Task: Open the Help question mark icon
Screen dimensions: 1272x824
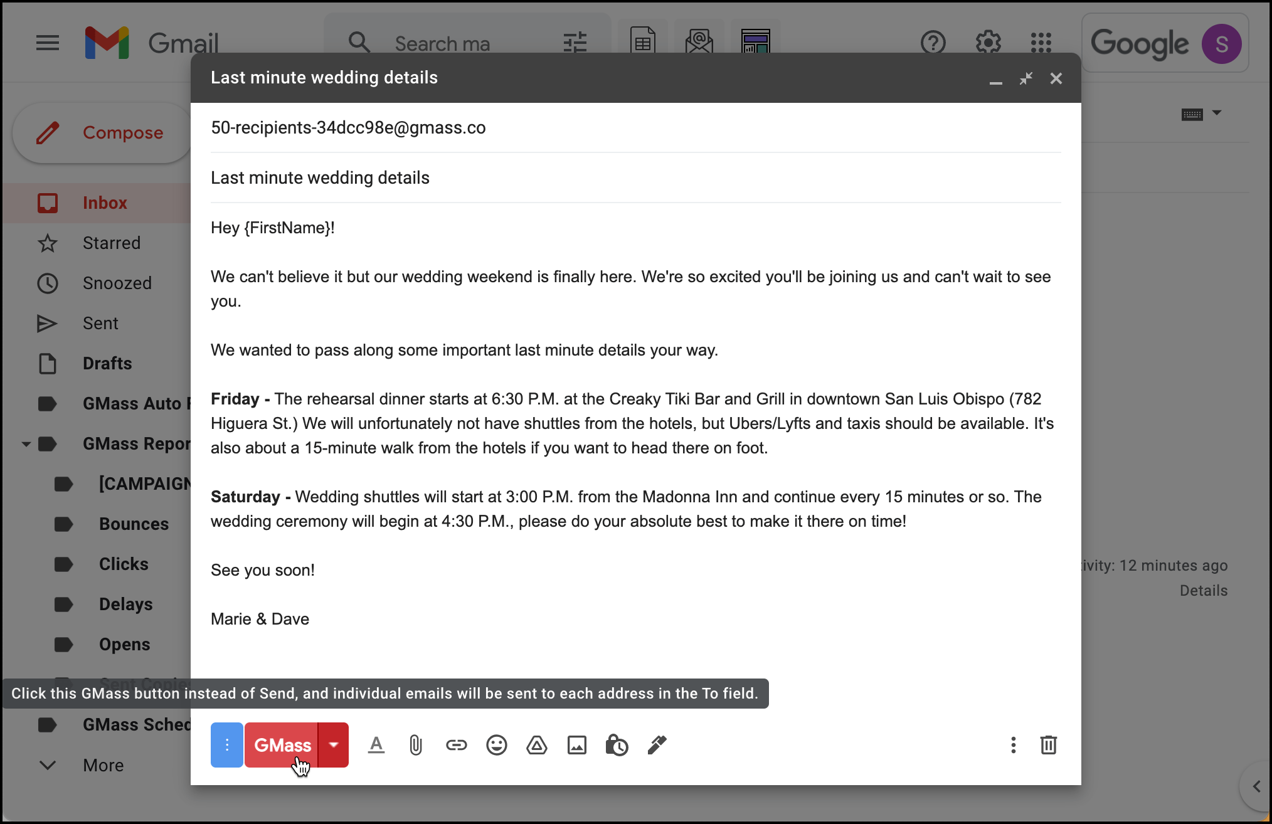Action: coord(933,43)
